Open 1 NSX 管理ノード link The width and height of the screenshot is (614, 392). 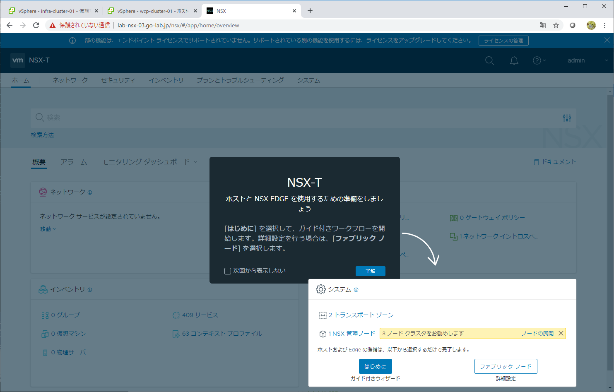click(352, 333)
